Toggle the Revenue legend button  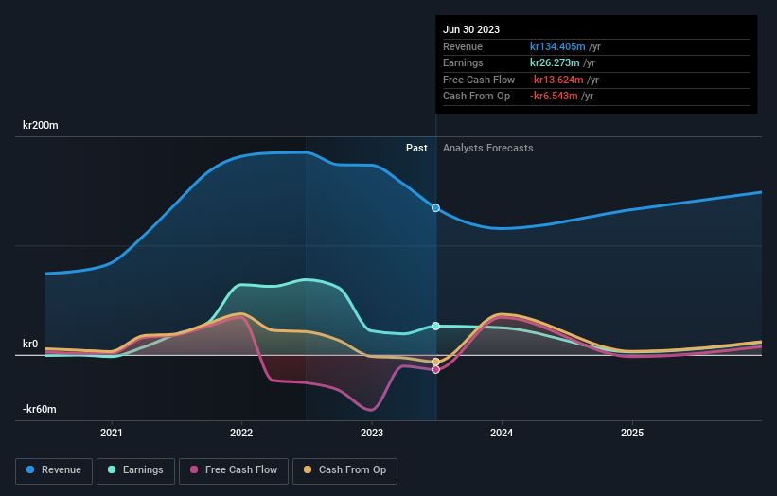pos(54,470)
